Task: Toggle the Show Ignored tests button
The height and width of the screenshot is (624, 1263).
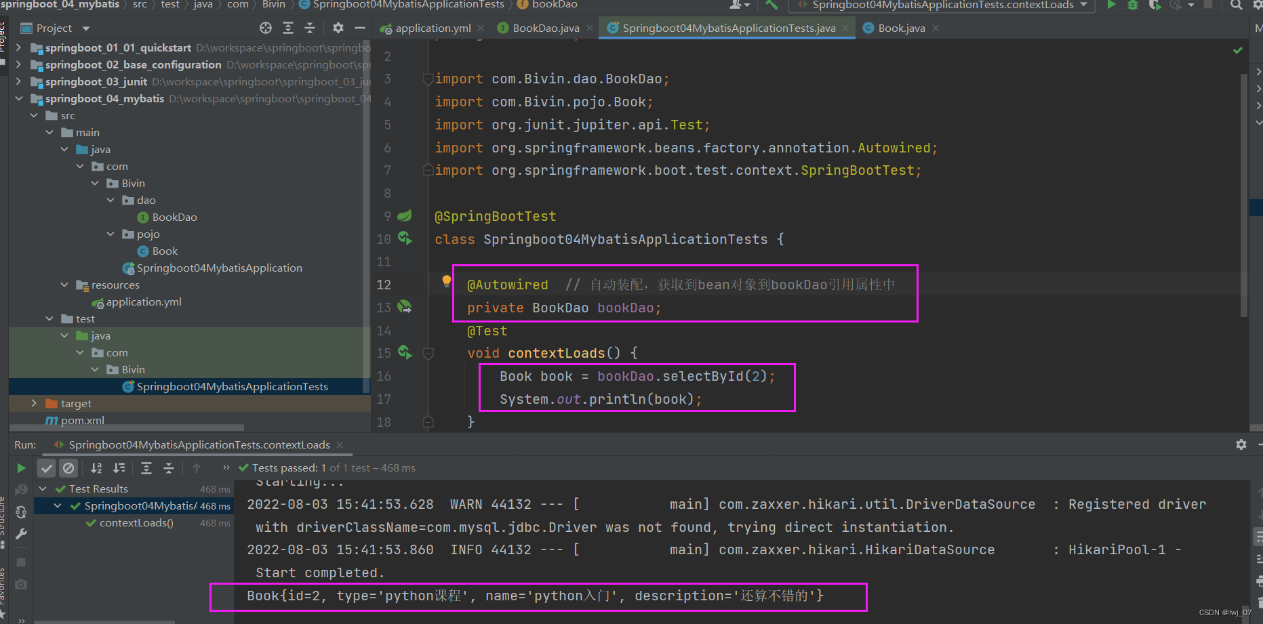Action: 68,468
